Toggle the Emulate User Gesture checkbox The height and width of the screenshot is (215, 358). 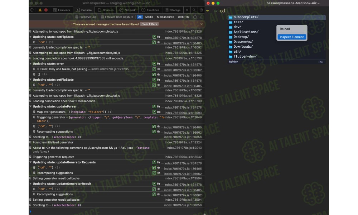[x=102, y=17]
